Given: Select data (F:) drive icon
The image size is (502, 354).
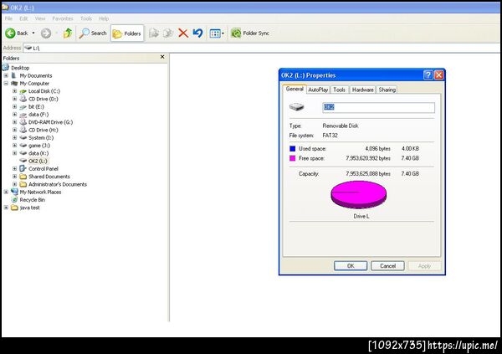Looking at the screenshot, I should pos(23,115).
